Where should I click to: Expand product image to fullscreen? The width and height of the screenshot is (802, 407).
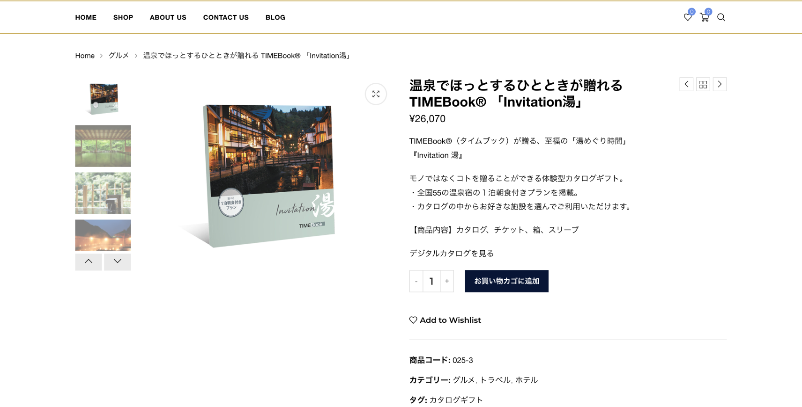point(376,94)
